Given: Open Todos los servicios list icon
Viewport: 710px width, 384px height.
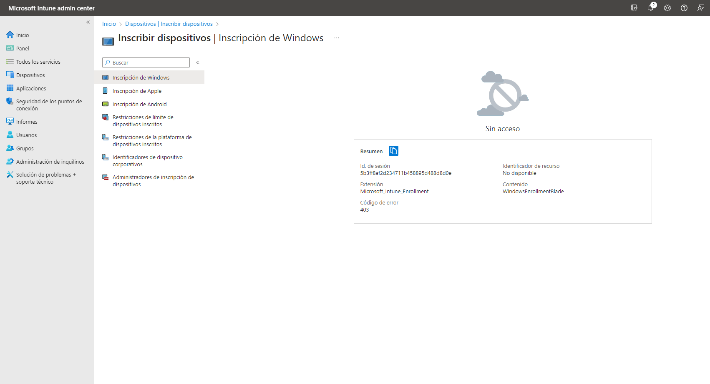Looking at the screenshot, I should pos(10,62).
